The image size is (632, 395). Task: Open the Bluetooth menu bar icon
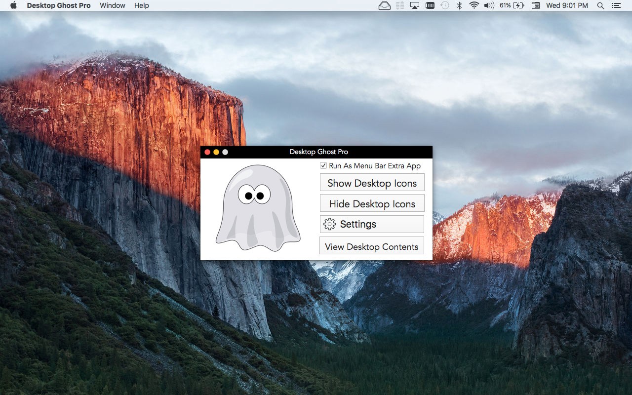point(459,5)
